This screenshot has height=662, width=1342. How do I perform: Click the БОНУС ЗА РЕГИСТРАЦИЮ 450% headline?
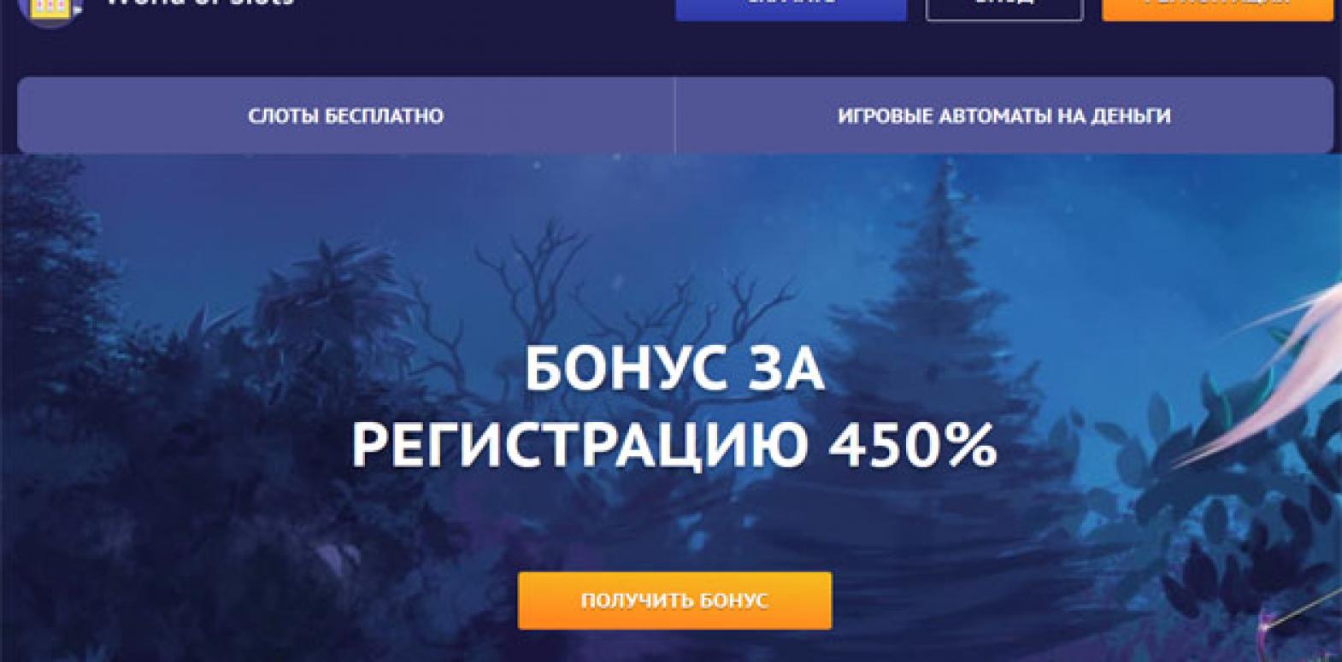click(x=674, y=407)
